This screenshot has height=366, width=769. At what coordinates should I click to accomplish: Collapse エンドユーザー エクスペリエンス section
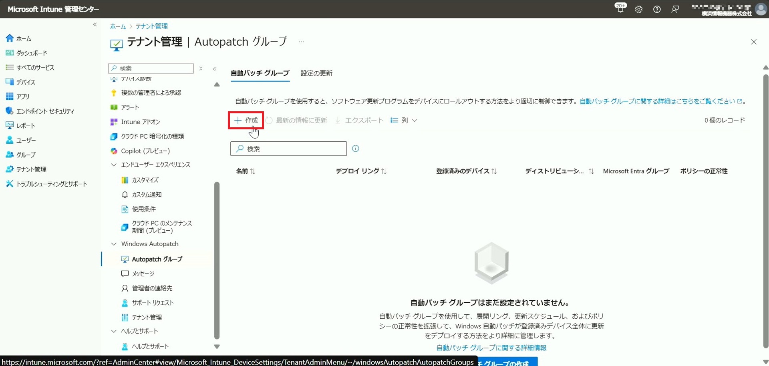(114, 165)
